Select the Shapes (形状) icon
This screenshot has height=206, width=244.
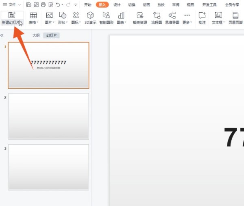click(x=63, y=15)
